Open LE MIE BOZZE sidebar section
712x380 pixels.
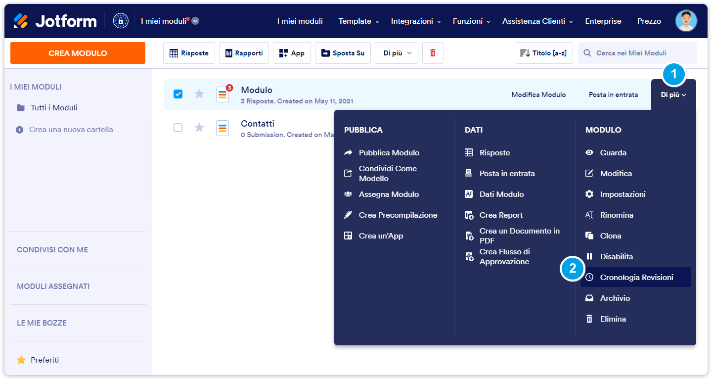[42, 323]
